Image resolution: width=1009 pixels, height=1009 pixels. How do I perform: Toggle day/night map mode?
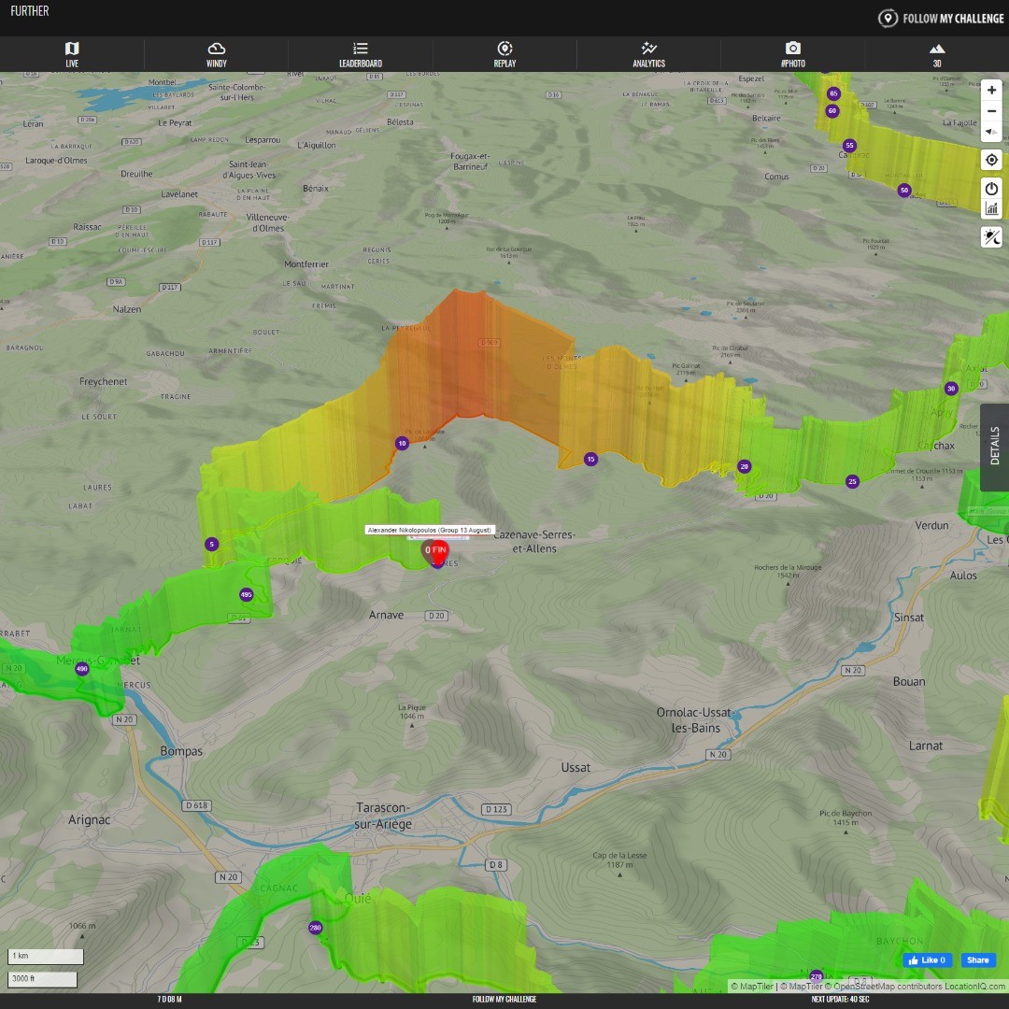991,237
